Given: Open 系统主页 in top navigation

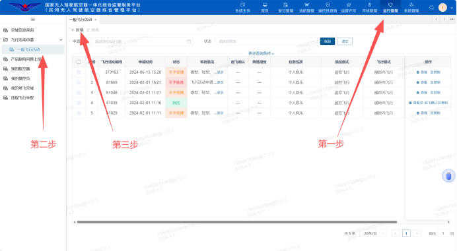Looking at the screenshot, I should tap(243, 8).
